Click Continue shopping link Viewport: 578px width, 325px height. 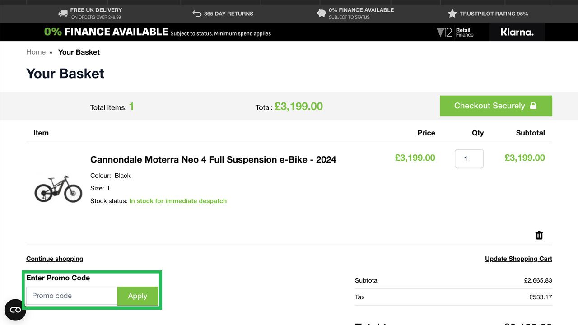(55, 259)
